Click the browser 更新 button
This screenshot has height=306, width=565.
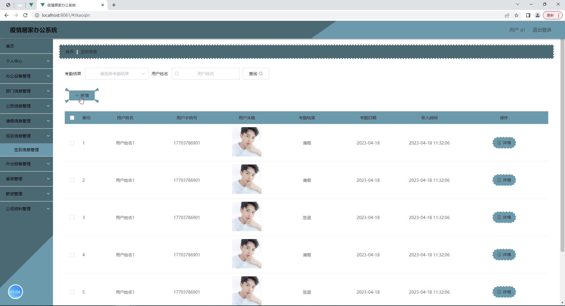(x=553, y=15)
